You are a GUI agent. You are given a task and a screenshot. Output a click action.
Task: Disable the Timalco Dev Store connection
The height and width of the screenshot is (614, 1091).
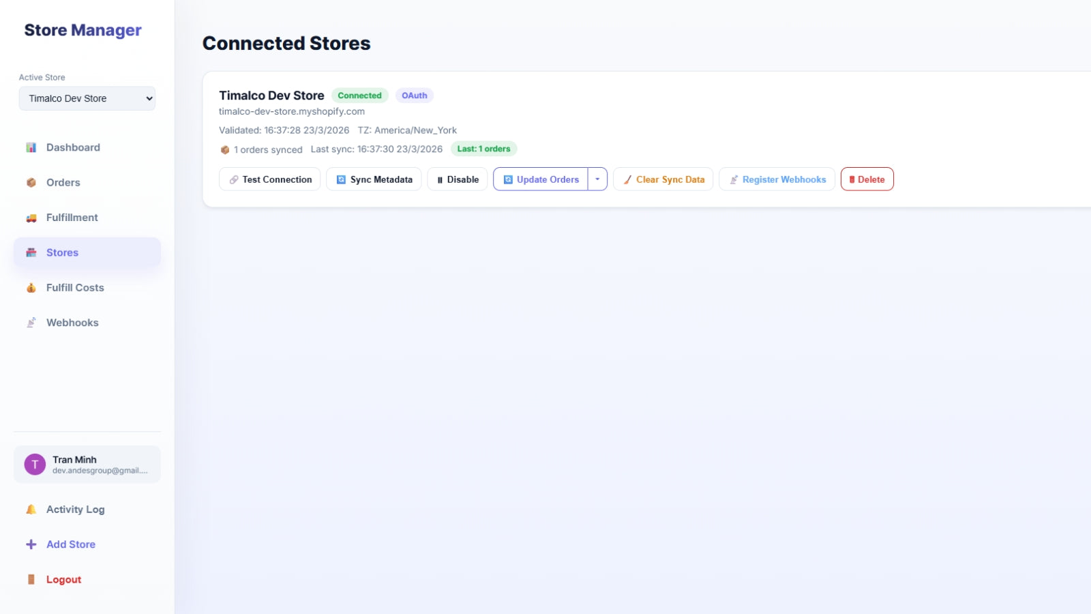pyautogui.click(x=458, y=179)
